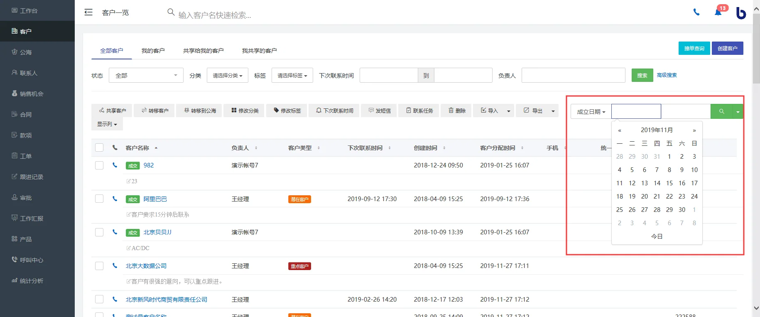
Task: Sort by 客户名称 column arrow
Action: click(156, 148)
